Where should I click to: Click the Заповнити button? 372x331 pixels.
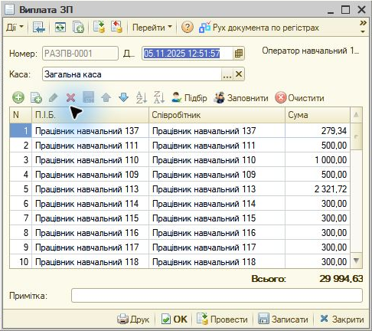241,98
